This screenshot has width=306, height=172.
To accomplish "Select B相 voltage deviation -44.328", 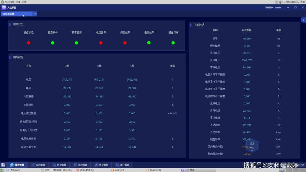I will coord(99,96).
